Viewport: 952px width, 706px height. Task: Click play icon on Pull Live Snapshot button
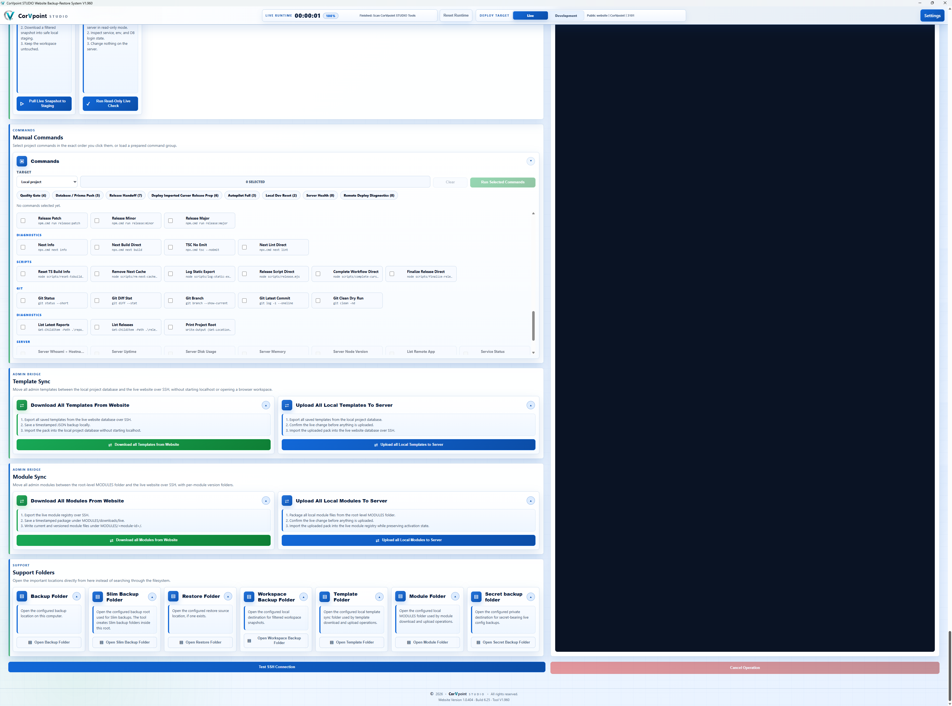point(22,104)
